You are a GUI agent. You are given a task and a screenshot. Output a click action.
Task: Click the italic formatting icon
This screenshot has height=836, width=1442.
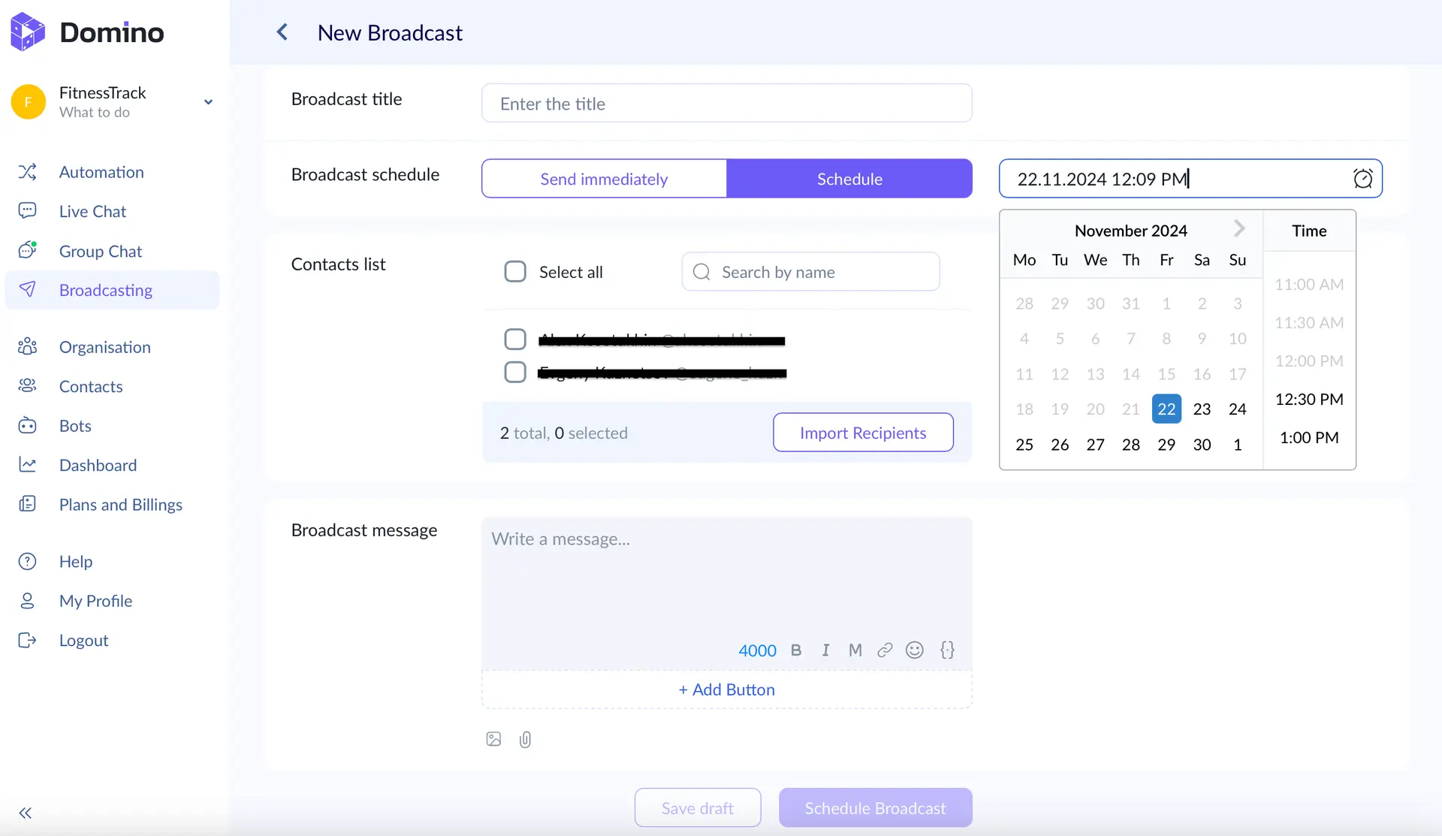coord(825,650)
